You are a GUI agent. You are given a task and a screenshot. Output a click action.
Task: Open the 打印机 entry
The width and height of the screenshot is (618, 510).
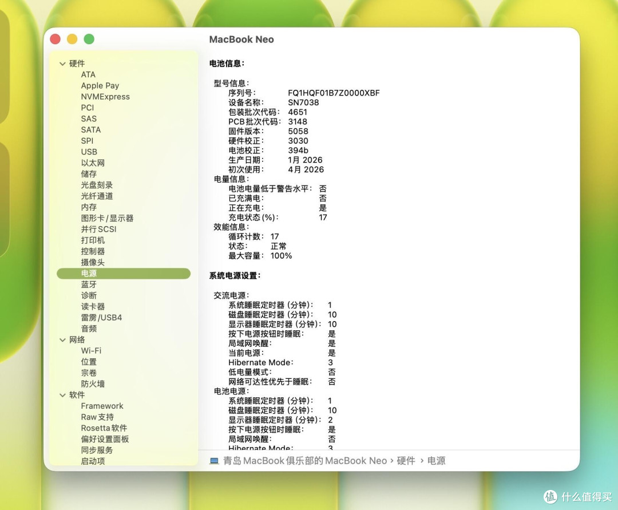pos(93,240)
